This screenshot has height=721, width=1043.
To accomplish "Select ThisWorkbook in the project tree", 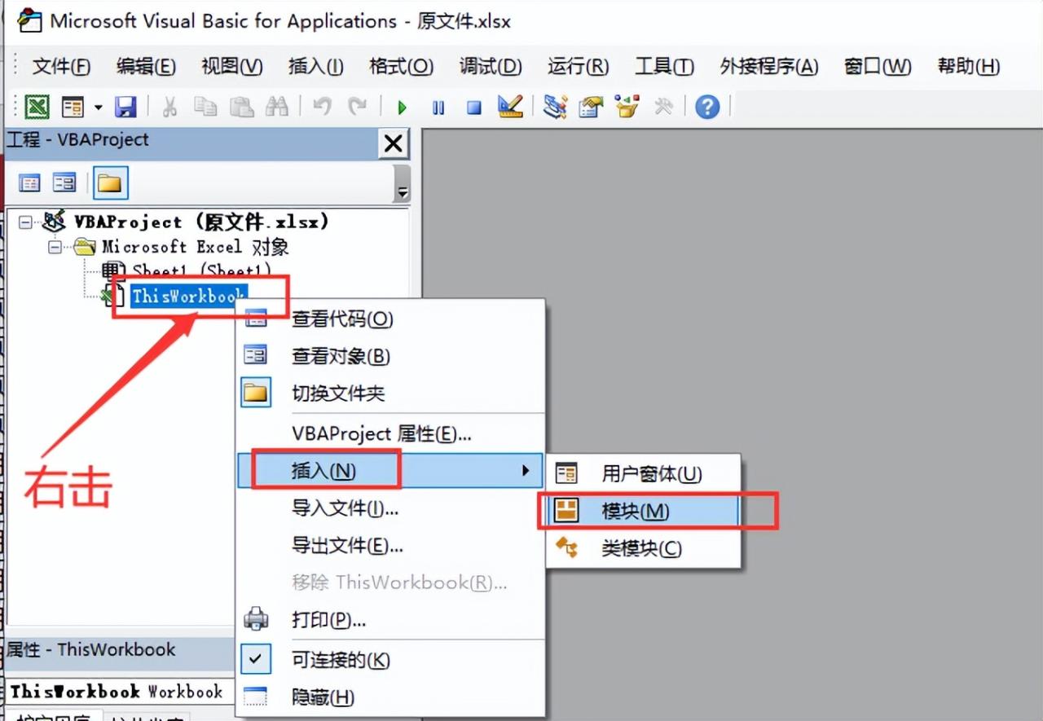I will pyautogui.click(x=188, y=297).
